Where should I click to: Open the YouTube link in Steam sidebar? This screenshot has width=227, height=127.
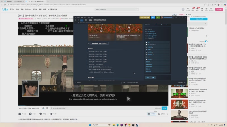coord(157,52)
